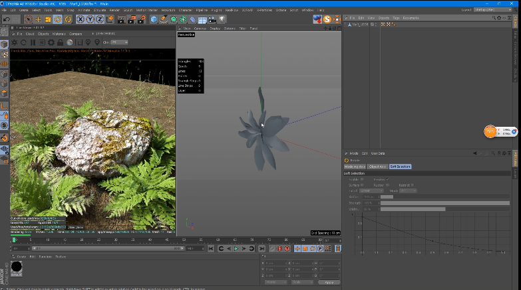Open the soft selection Mode dropdown
This screenshot has width=521, height=290.
pyautogui.click(x=408, y=191)
